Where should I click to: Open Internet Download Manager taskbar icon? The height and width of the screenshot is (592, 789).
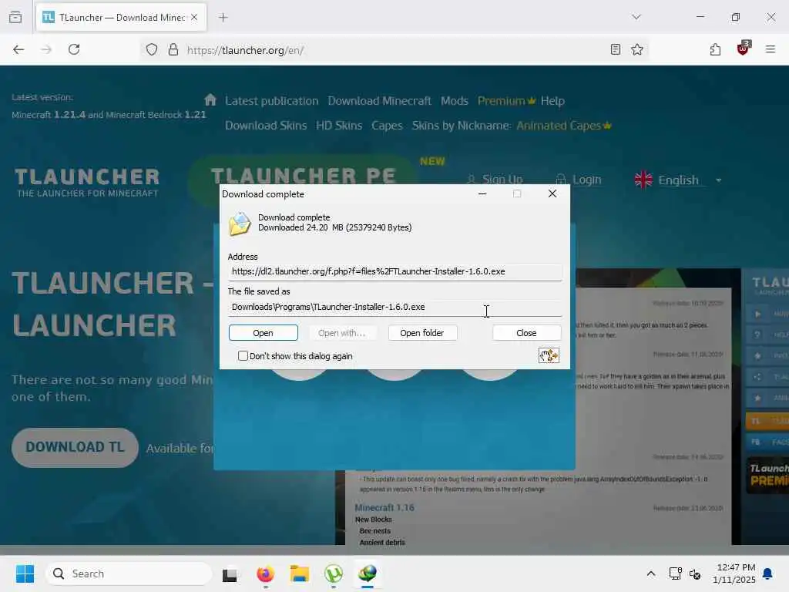click(x=368, y=573)
